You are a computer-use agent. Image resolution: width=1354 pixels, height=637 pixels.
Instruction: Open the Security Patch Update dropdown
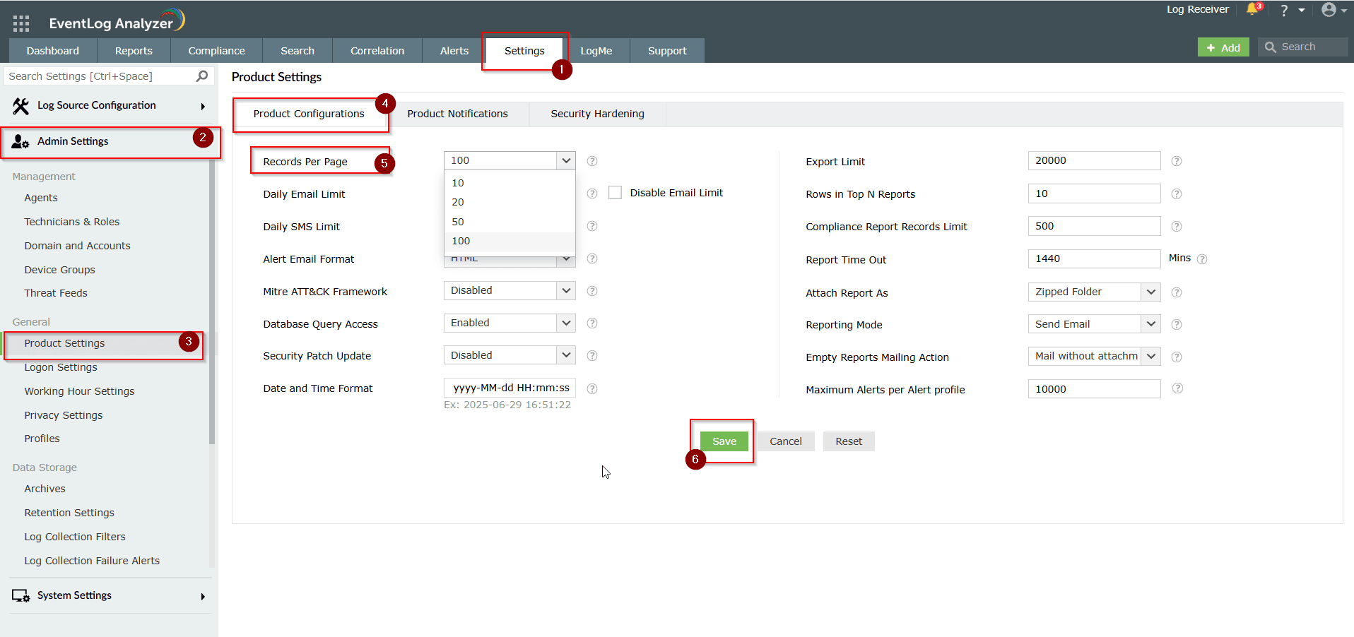(510, 355)
